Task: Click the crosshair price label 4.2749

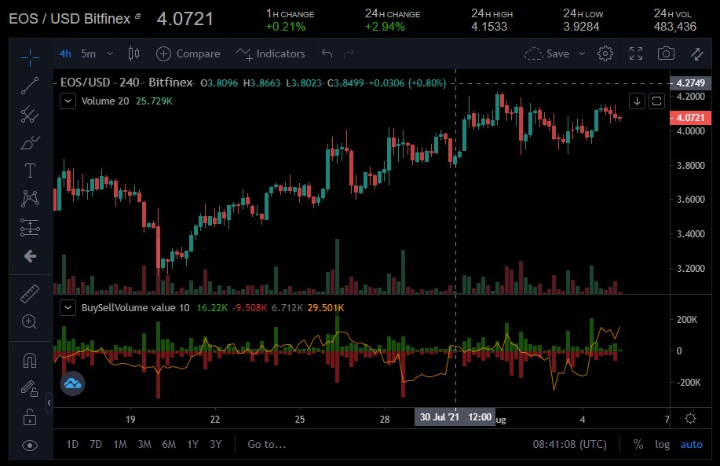Action: [690, 83]
